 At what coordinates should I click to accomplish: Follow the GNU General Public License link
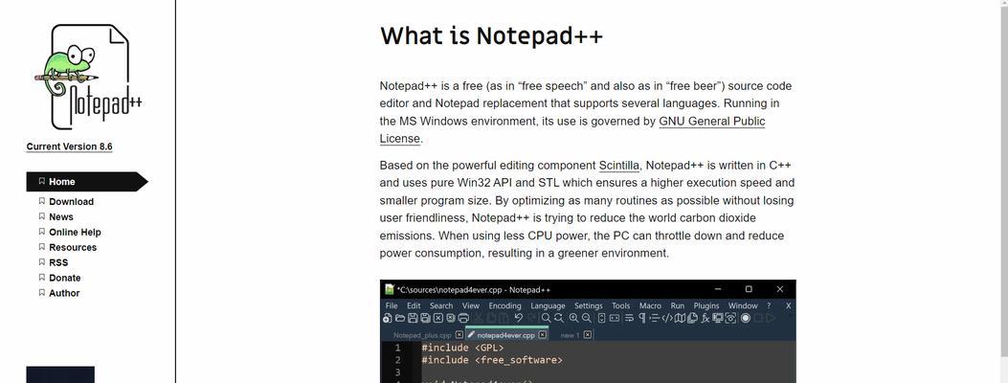[711, 122]
